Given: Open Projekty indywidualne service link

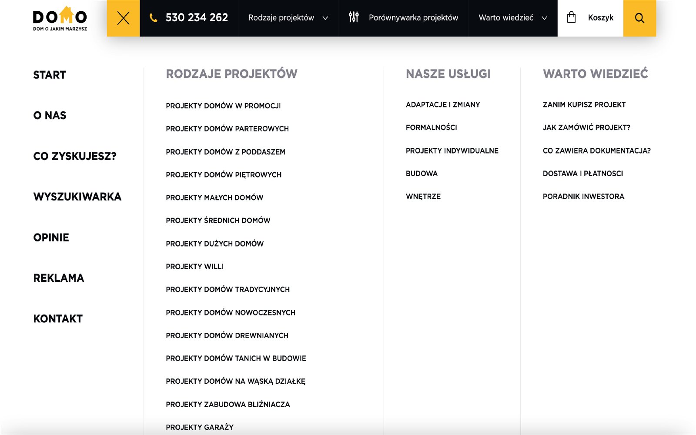Looking at the screenshot, I should 452,151.
